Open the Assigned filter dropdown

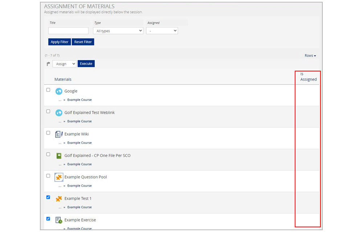162,31
